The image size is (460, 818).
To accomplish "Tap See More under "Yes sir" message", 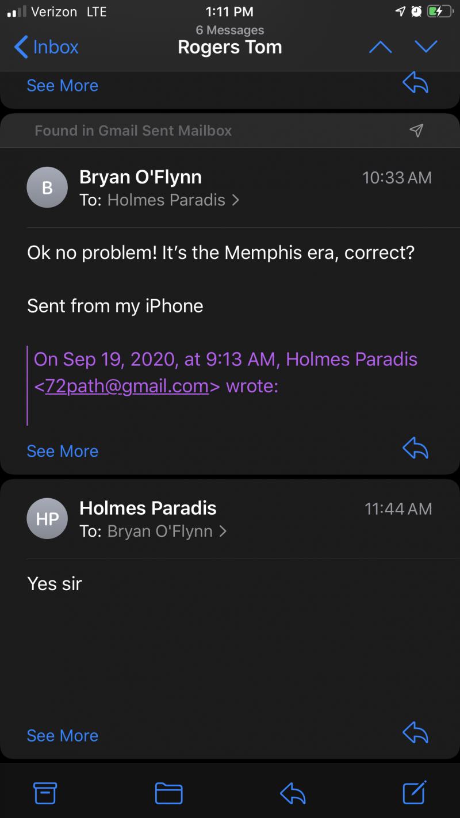I will tap(62, 735).
